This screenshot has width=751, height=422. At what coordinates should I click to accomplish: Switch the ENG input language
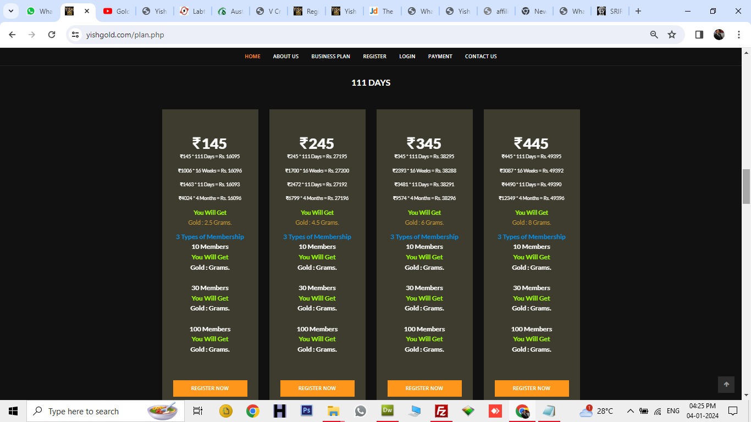tap(673, 411)
